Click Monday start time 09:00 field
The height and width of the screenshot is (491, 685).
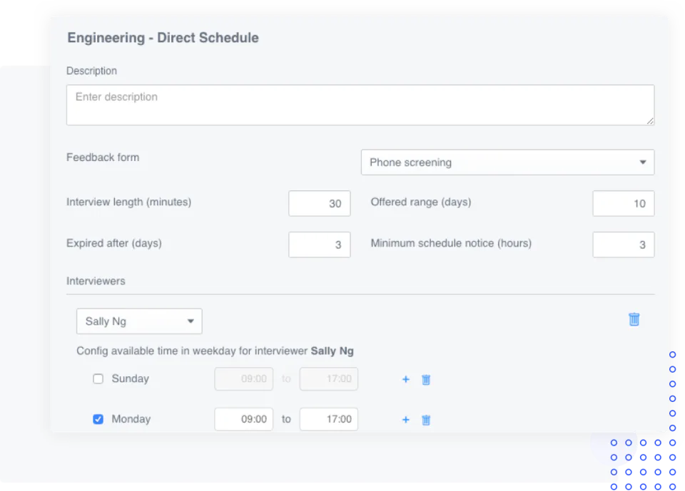[x=244, y=419]
